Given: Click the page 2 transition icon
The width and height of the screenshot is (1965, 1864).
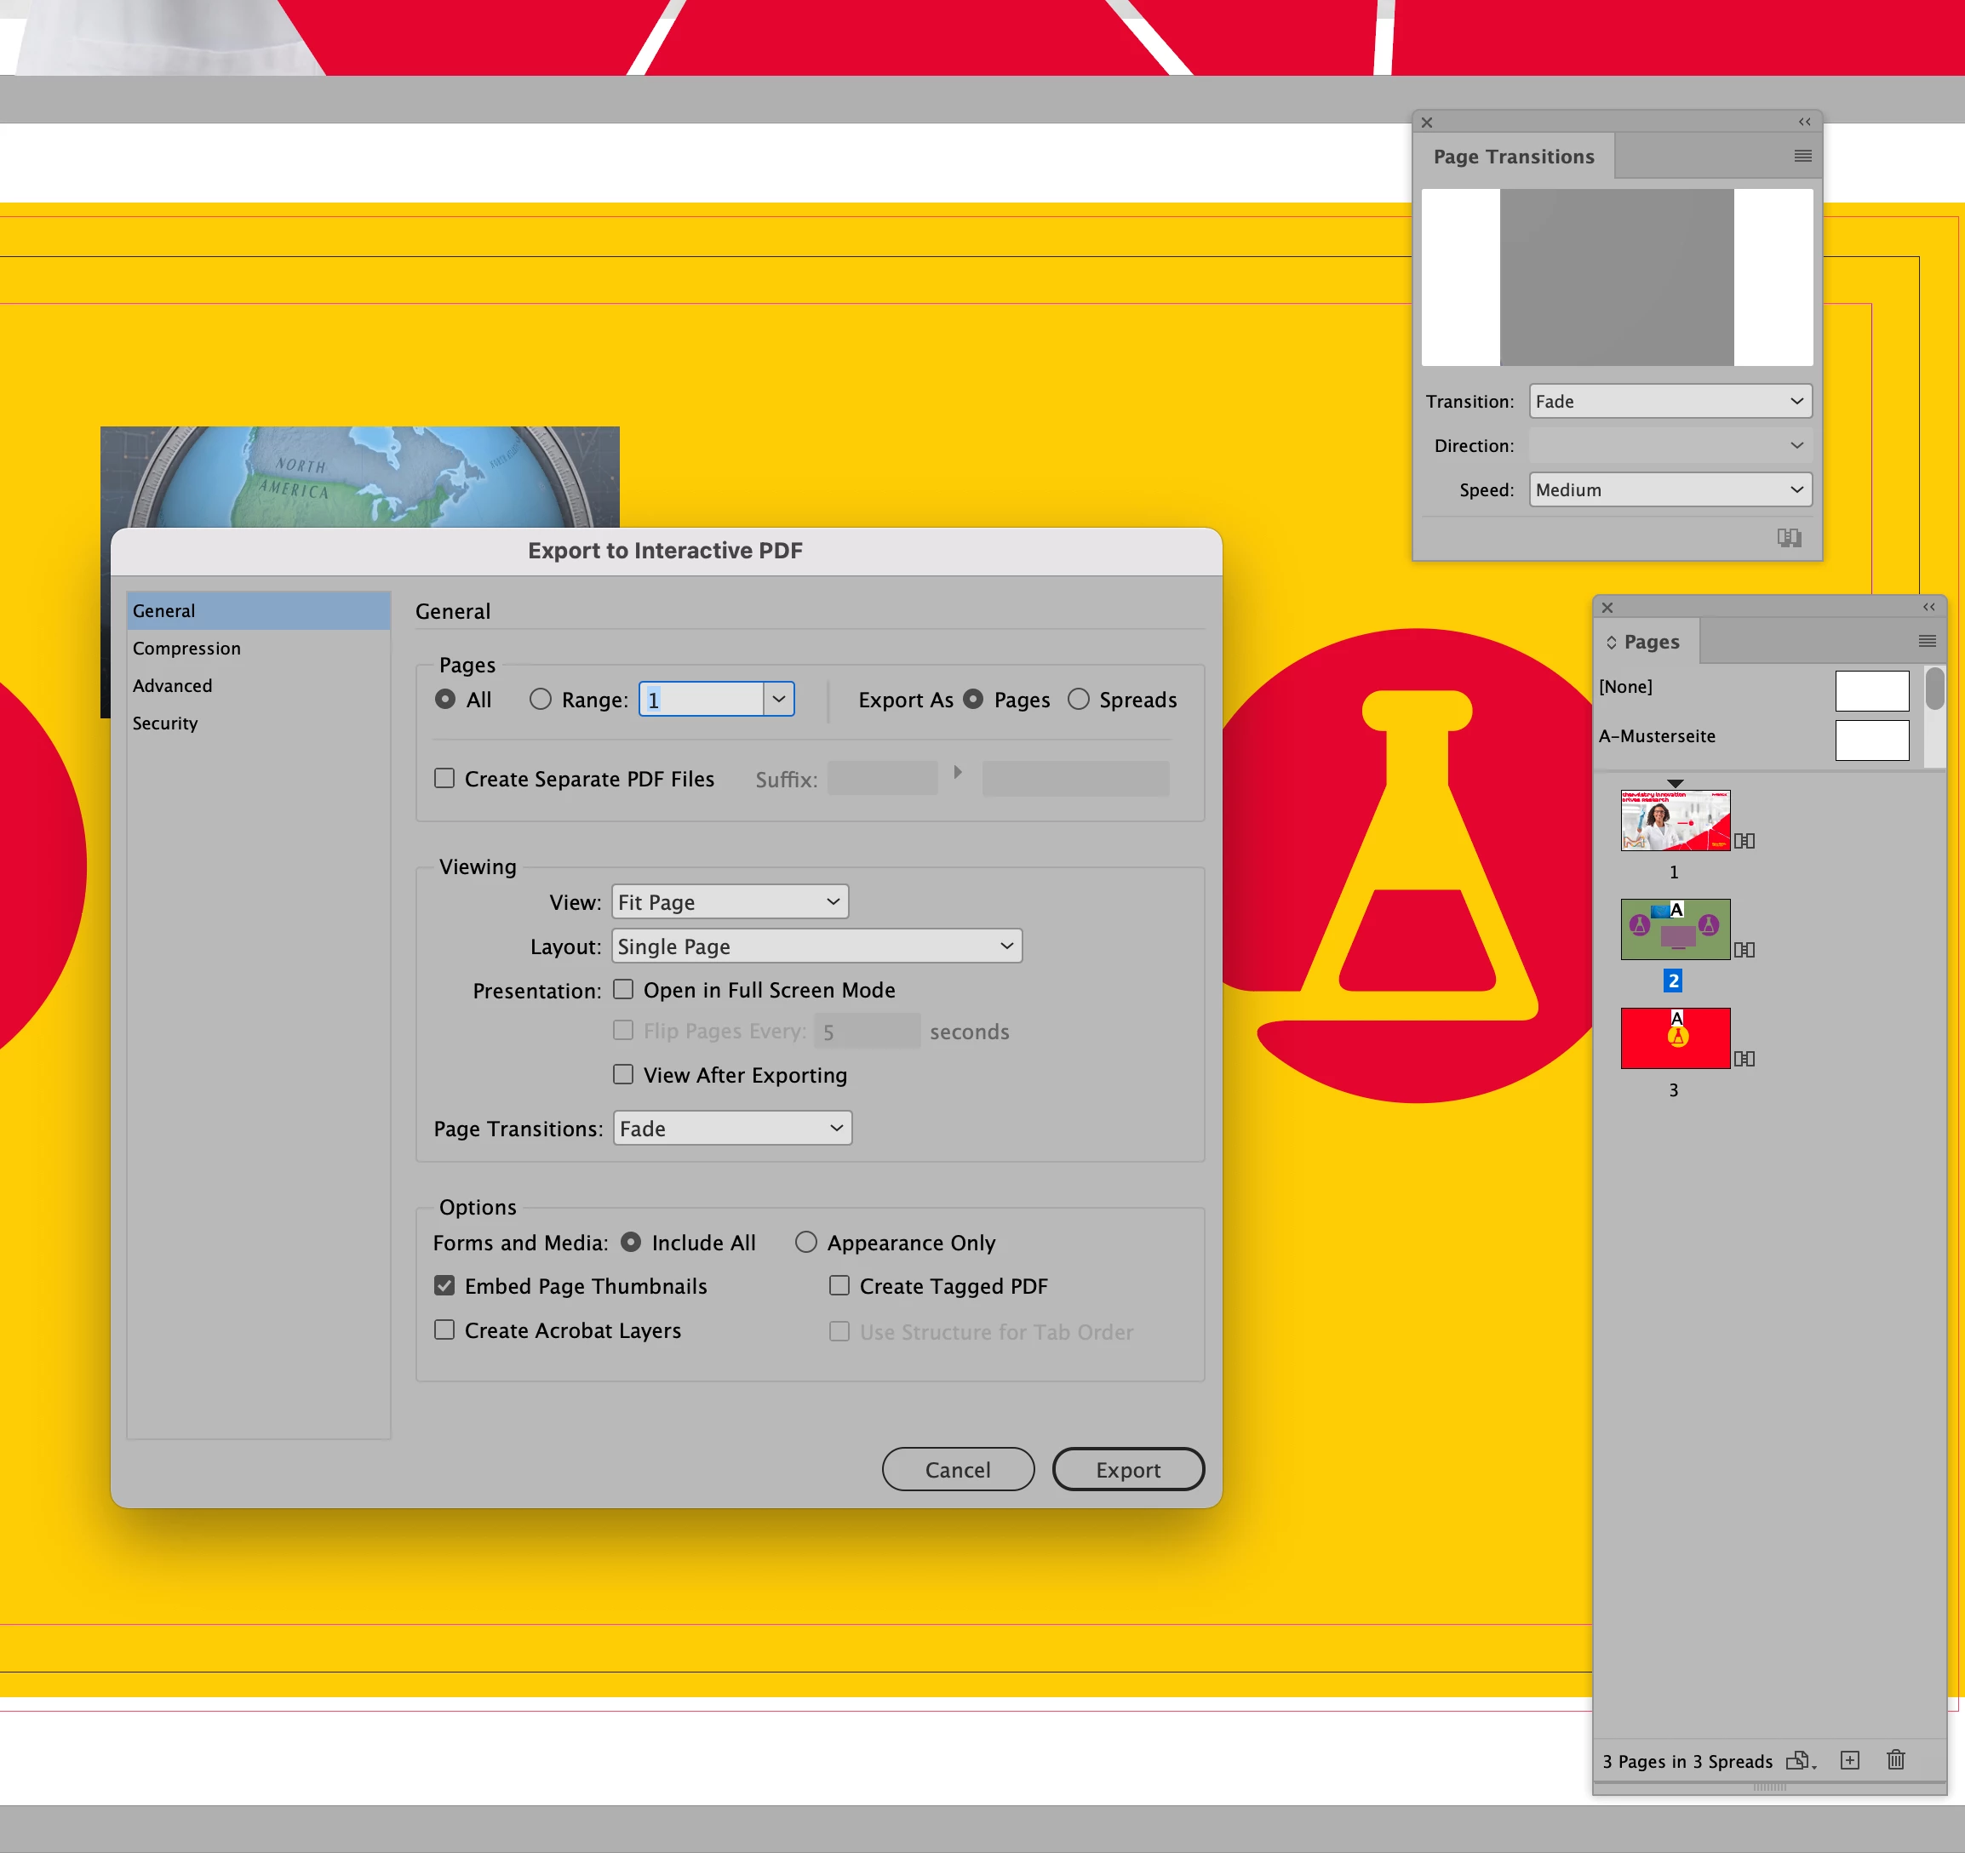Looking at the screenshot, I should 1744,951.
